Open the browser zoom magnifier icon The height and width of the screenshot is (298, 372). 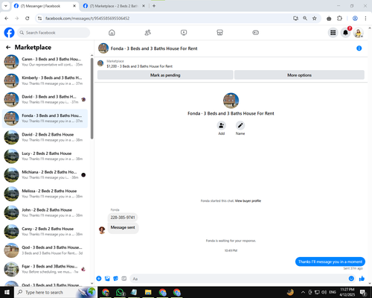tap(305, 18)
